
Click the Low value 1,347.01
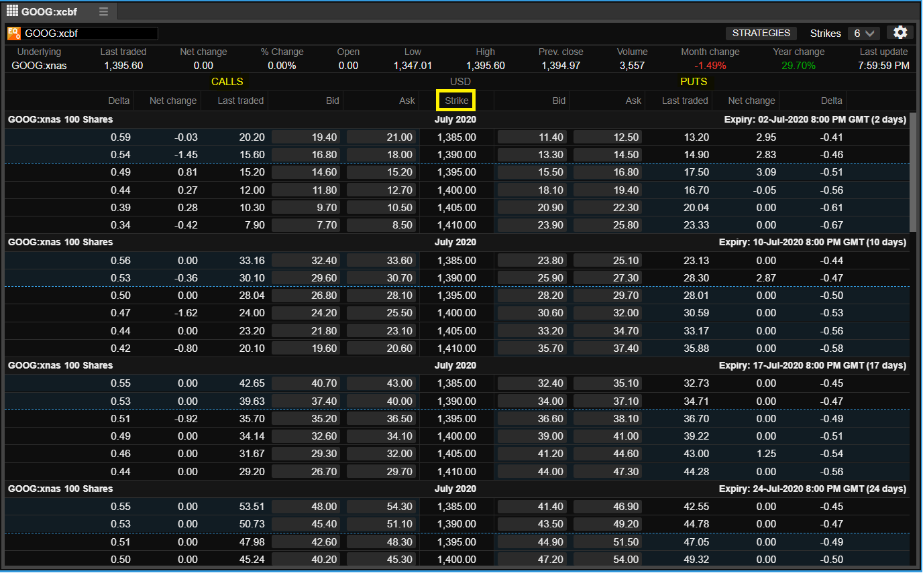(413, 66)
